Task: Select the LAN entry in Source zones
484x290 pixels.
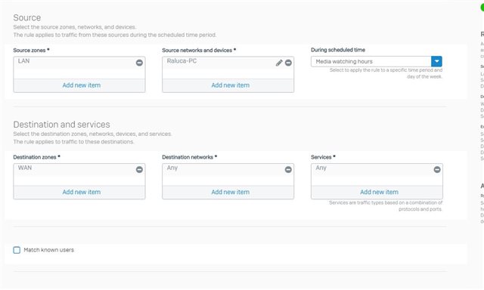Action: (23, 61)
